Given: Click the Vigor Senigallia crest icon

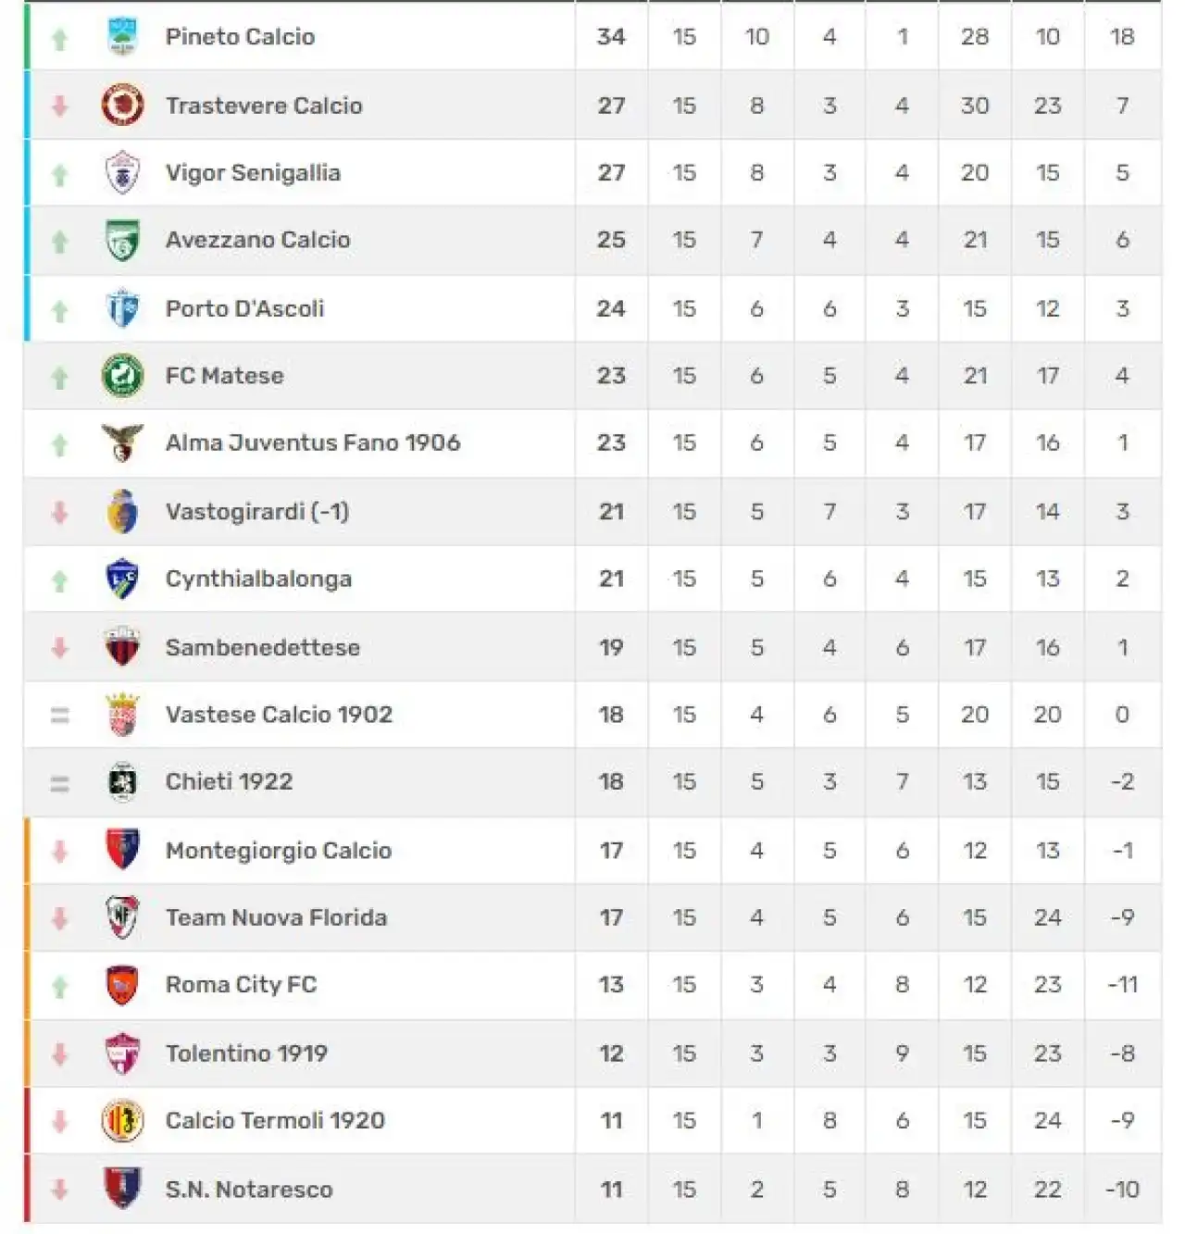Looking at the screenshot, I should (x=122, y=173).
